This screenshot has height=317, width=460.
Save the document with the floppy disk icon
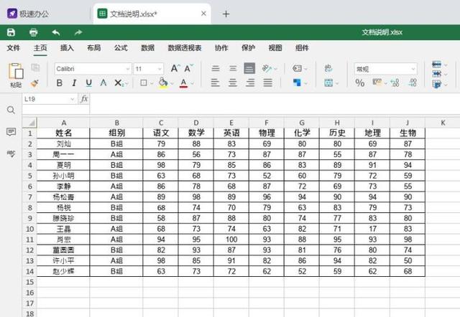tap(11, 32)
